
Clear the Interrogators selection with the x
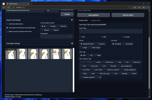(x=68, y=36)
